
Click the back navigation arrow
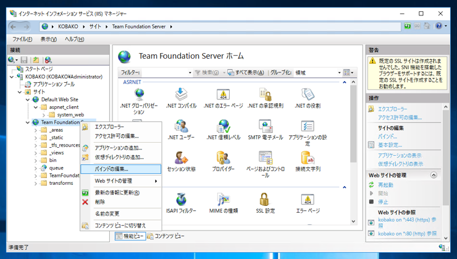point(14,27)
